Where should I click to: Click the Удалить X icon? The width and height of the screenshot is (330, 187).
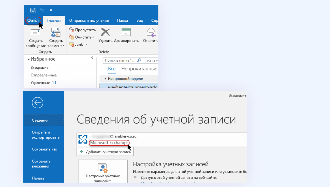(x=105, y=32)
